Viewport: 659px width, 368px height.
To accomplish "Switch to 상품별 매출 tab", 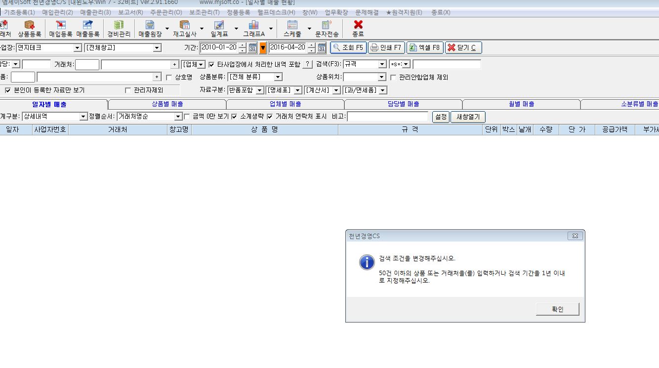I will 167,104.
